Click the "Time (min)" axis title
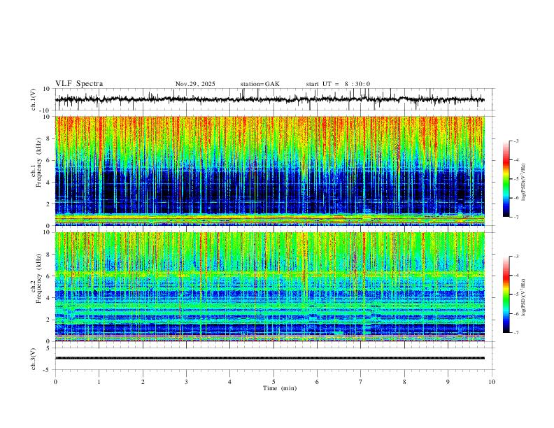This screenshot has height=428, width=554. 280,388
